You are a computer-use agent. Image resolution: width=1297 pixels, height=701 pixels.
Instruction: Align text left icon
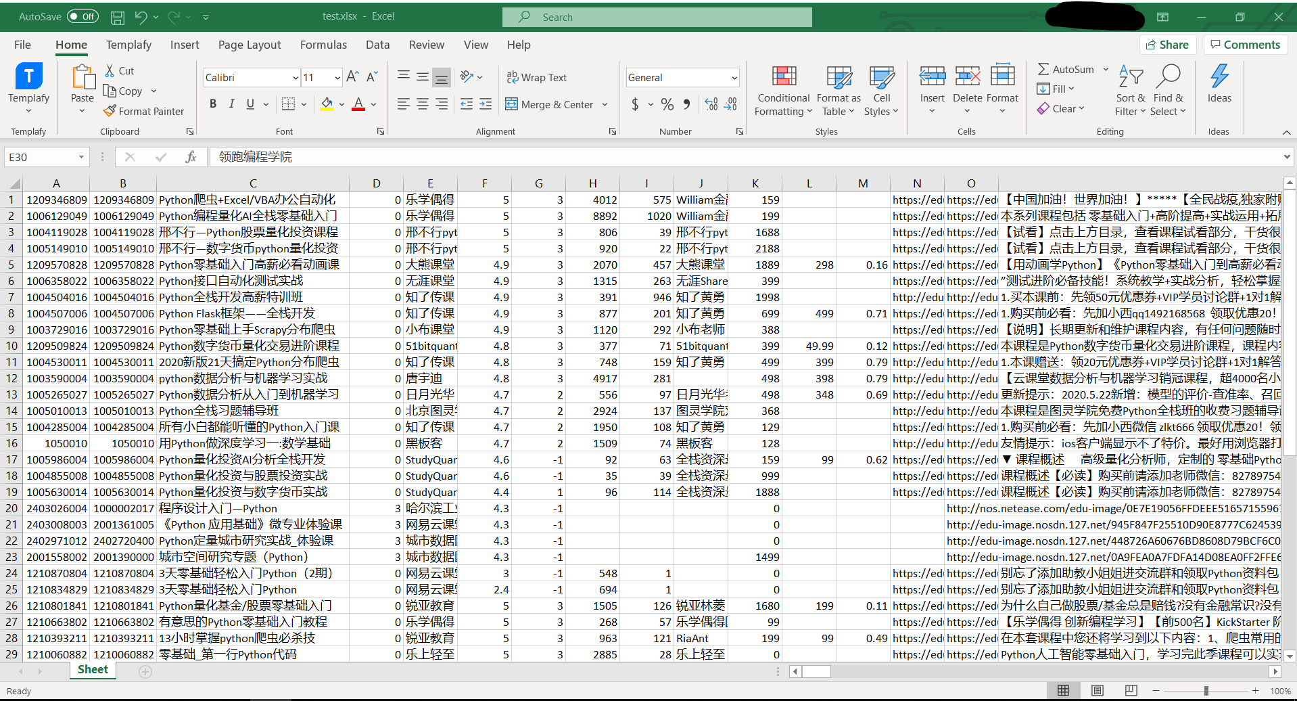[404, 104]
